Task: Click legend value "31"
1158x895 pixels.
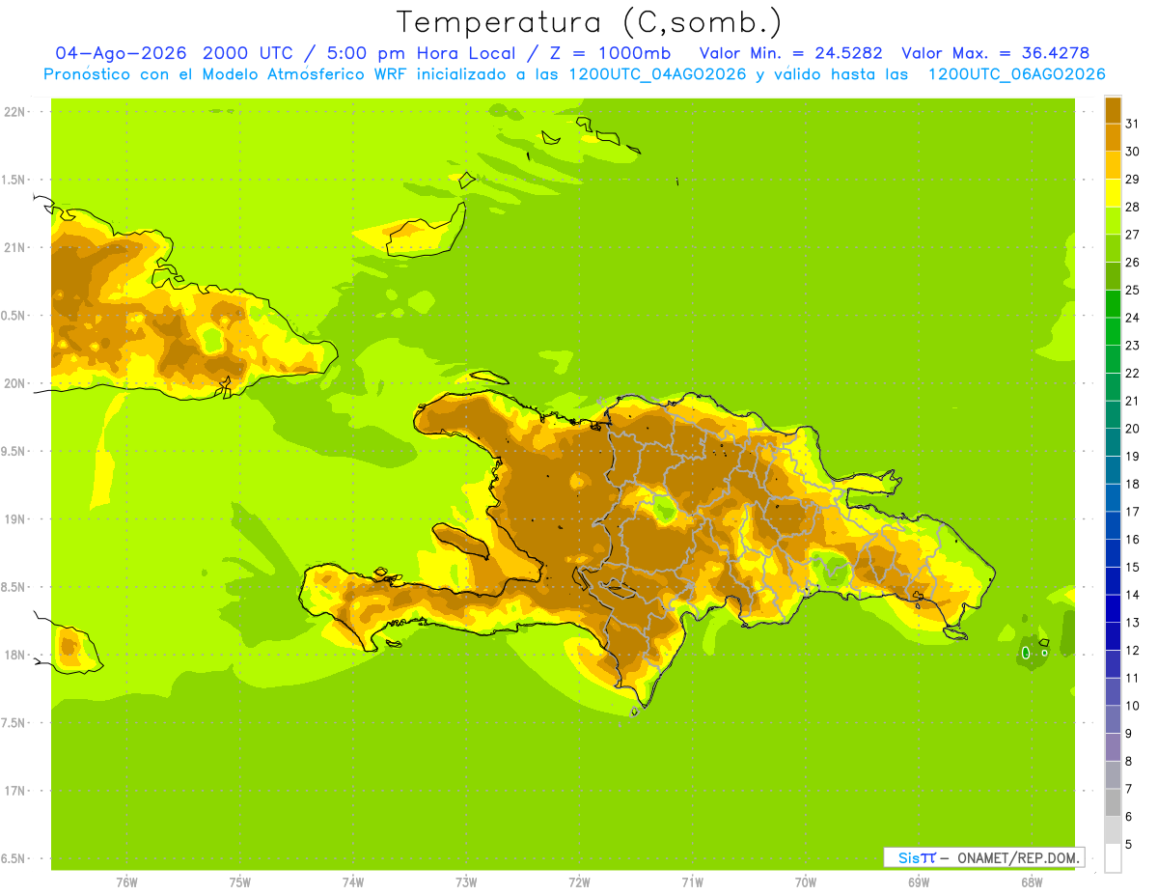Action: (1133, 124)
